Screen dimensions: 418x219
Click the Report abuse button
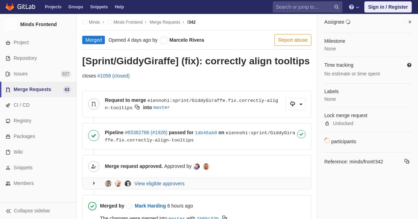(x=293, y=40)
